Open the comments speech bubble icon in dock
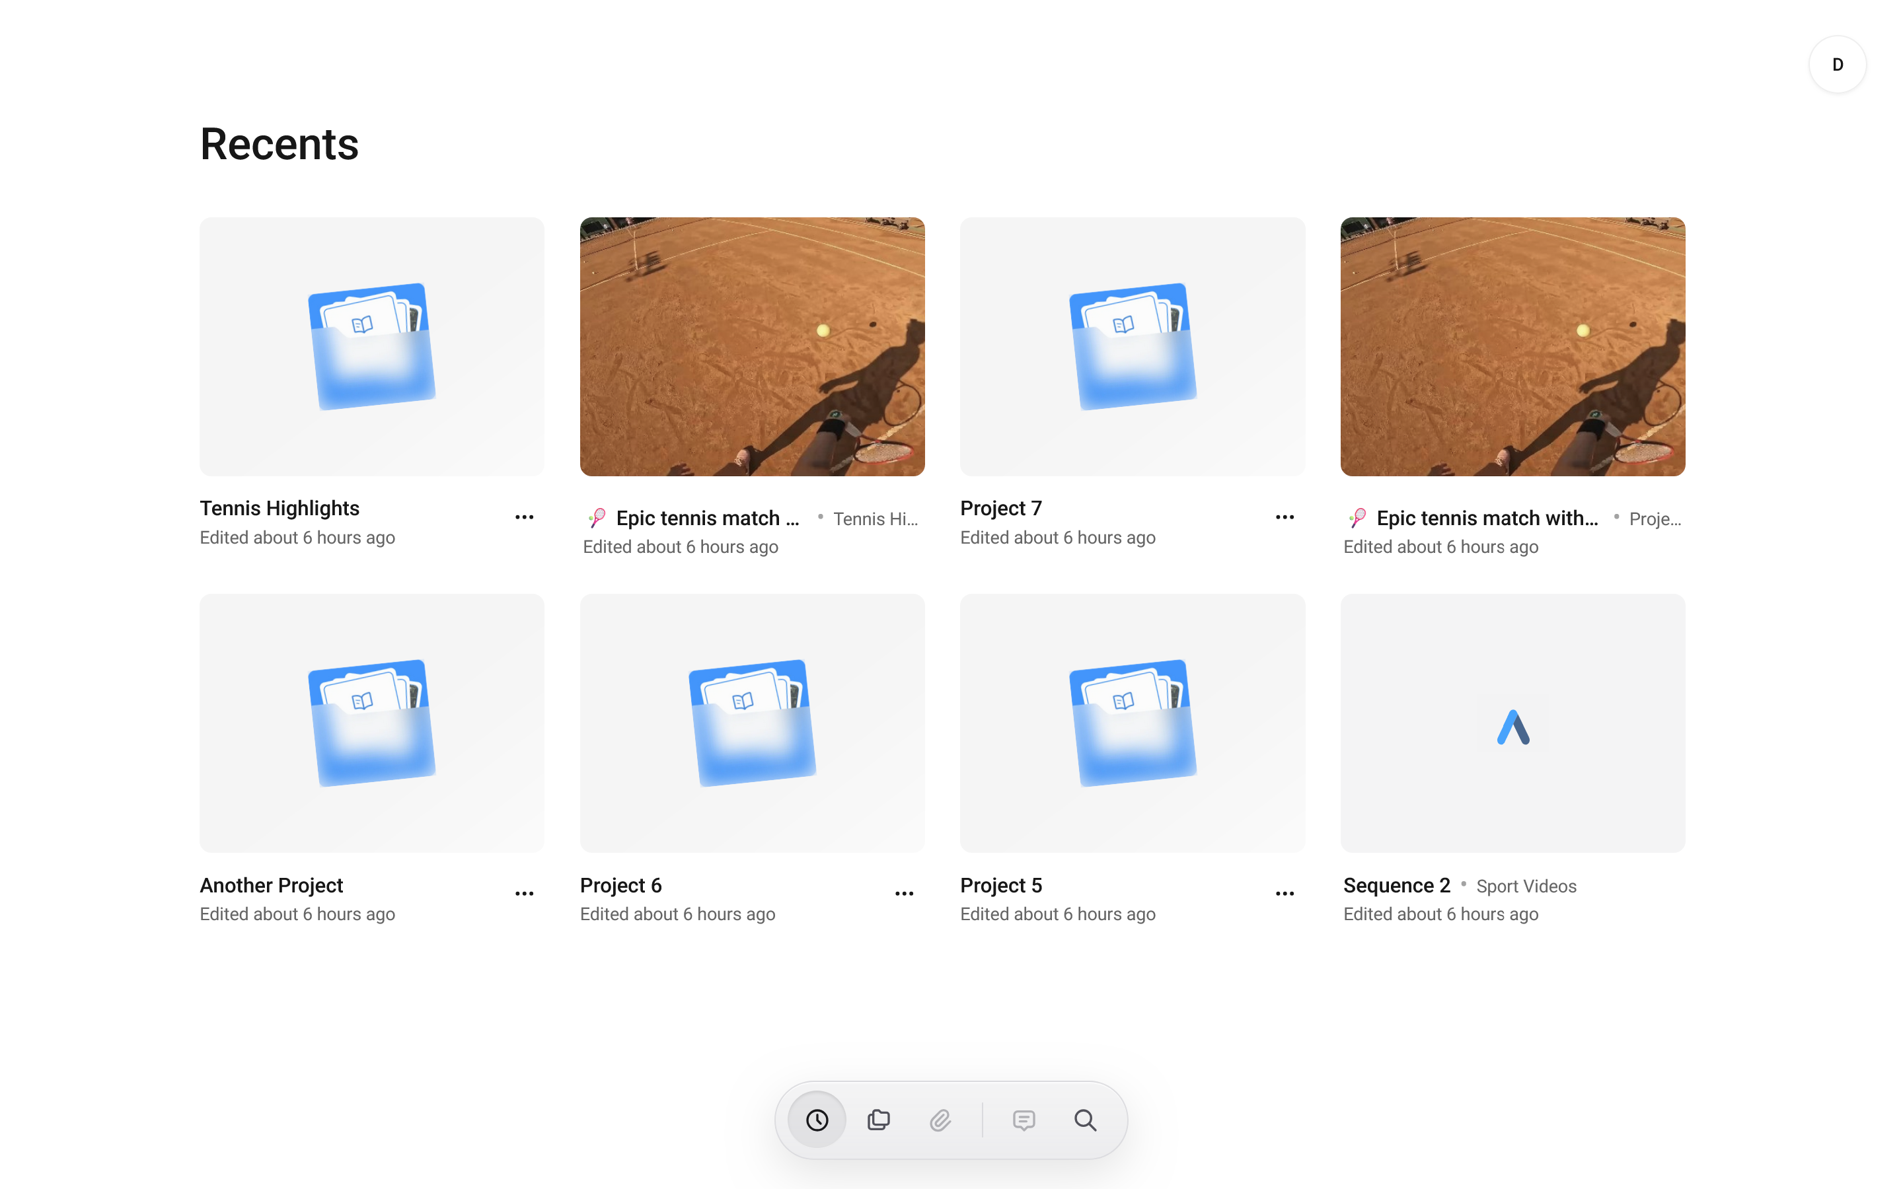The height and width of the screenshot is (1189, 1903). (1024, 1120)
